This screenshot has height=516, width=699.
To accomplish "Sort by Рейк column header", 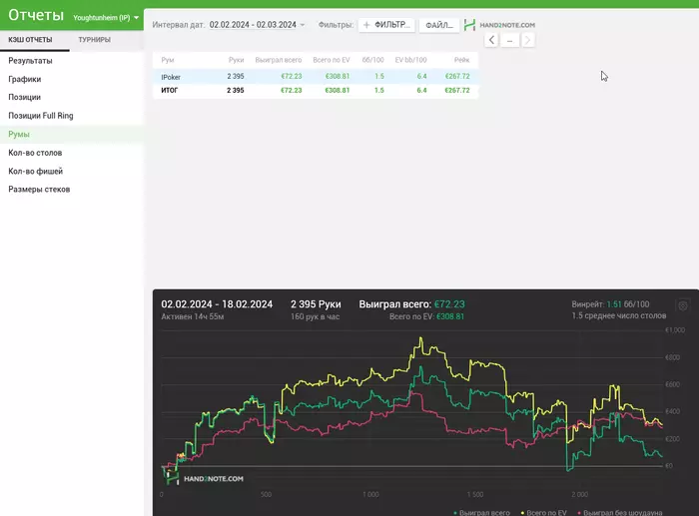I will 461,60.
